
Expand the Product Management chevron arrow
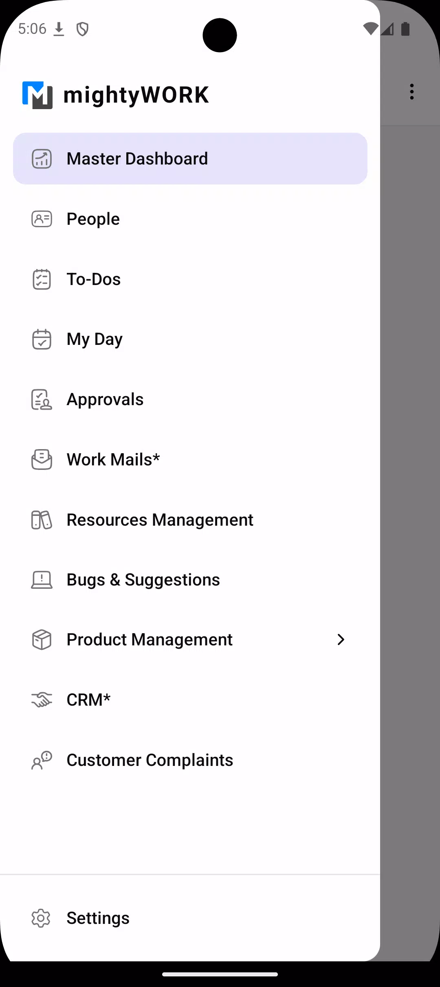tap(341, 640)
